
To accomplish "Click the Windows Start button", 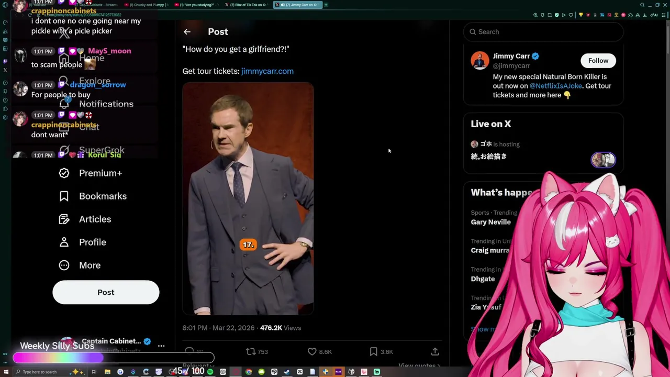I will coord(5,372).
